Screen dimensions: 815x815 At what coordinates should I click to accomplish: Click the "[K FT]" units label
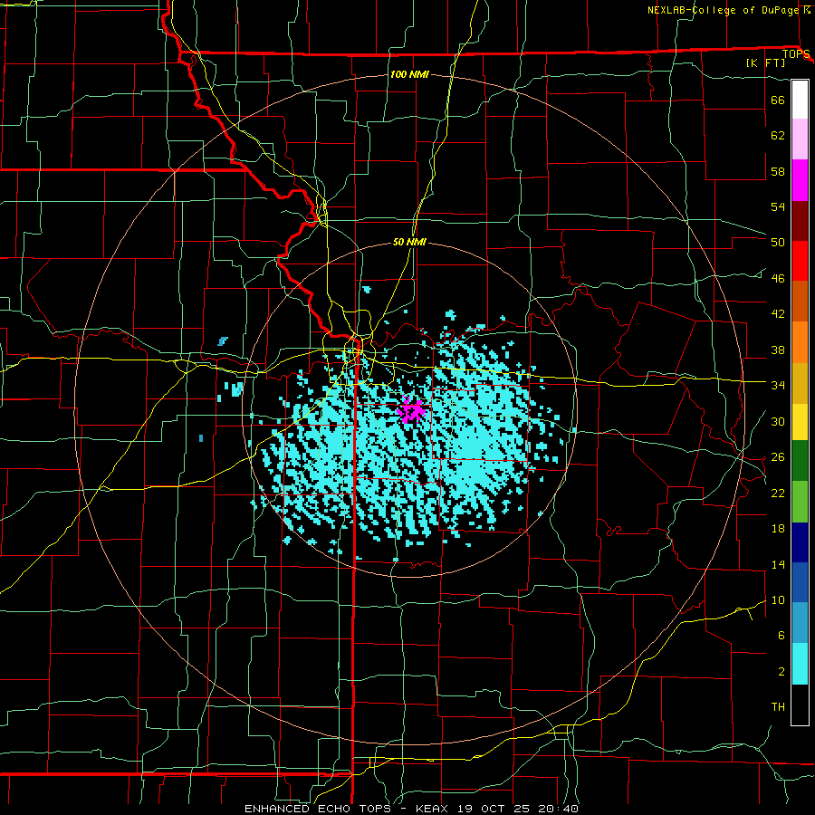765,63
